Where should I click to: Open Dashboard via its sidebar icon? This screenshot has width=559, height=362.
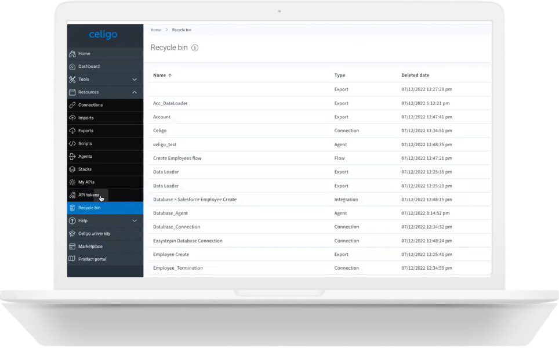coord(72,67)
